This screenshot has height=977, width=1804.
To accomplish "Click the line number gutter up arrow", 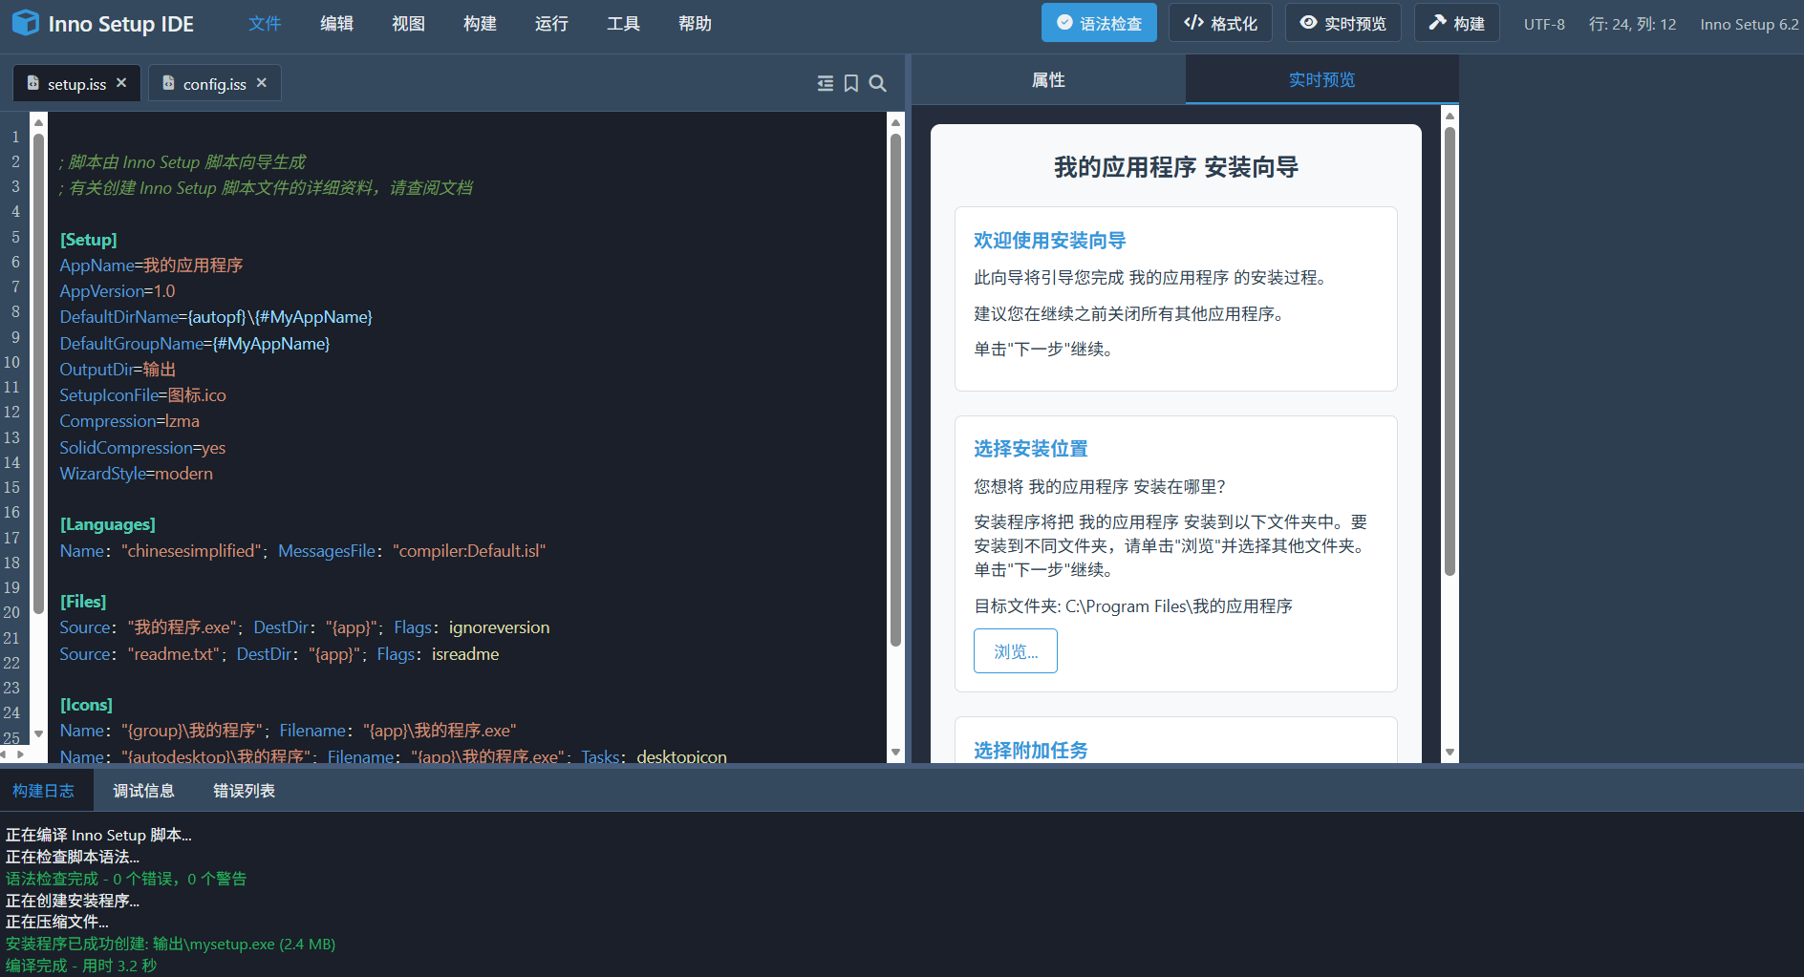I will [38, 122].
